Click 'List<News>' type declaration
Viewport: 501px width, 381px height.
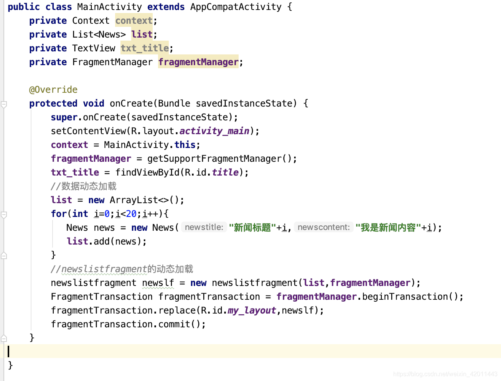(x=99, y=34)
